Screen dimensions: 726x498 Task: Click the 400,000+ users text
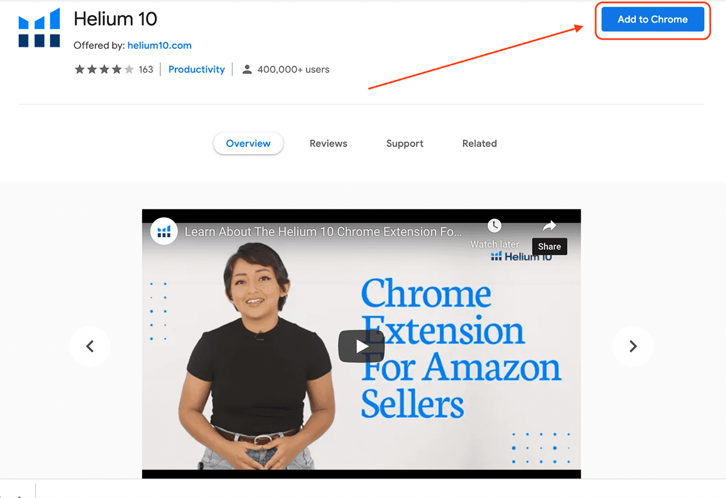pos(293,70)
